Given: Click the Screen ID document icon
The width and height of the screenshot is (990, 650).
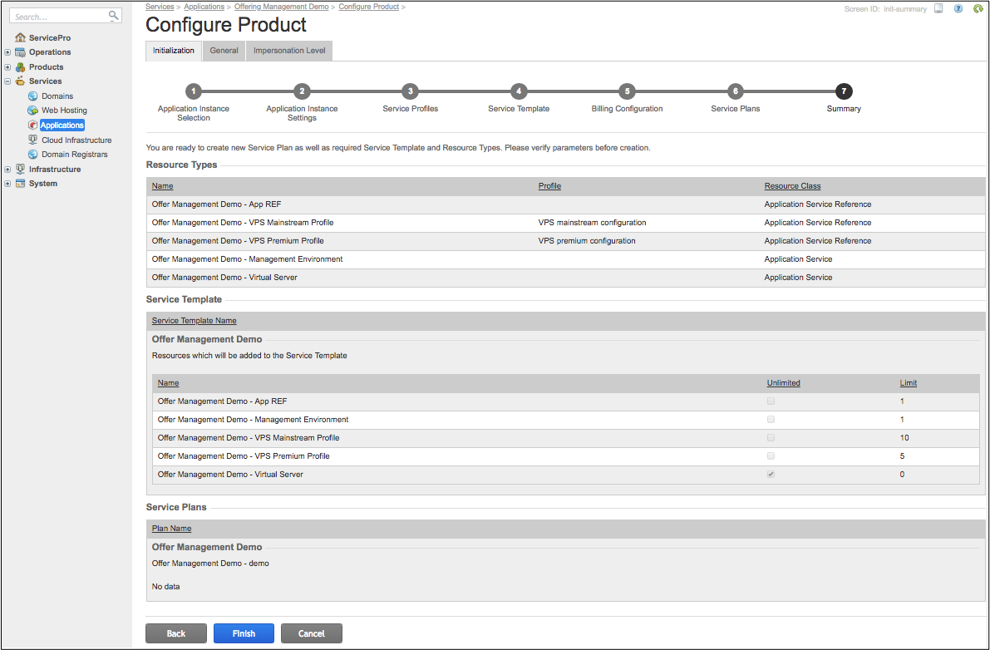Looking at the screenshot, I should click(x=938, y=8).
